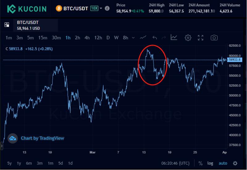Open the chart layout grid icon
The height and width of the screenshot is (170, 247).
(7, 25)
